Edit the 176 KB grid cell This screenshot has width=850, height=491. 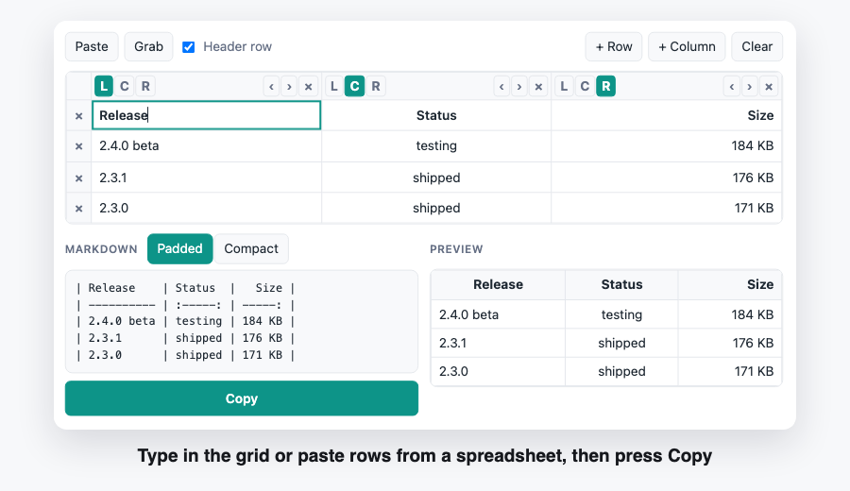click(x=666, y=178)
